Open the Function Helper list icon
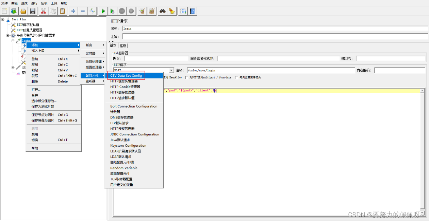Viewport: 429px width, 221px height. pos(183,11)
